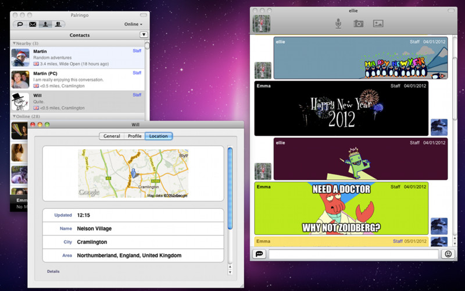Click the Palringo window toolbar toggle pill
The image size is (465, 291).
[144, 15]
